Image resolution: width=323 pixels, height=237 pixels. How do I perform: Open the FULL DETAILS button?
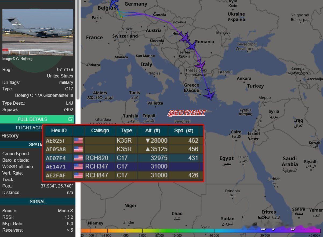[37, 119]
